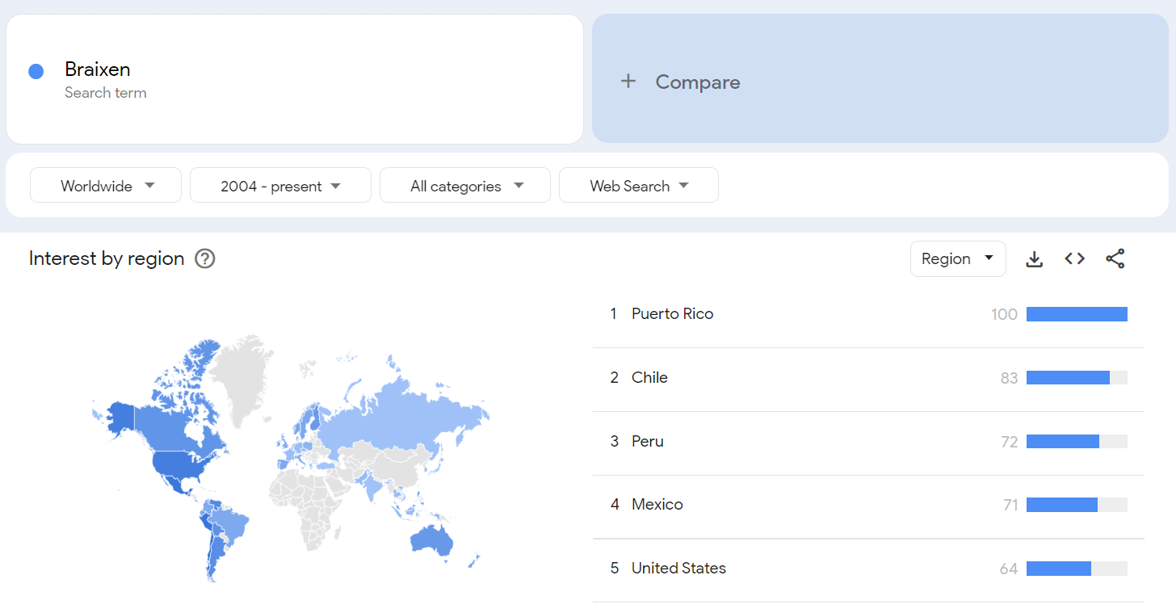The height and width of the screenshot is (613, 1176).
Task: Select Puerto Rico in the region list
Action: 672,314
